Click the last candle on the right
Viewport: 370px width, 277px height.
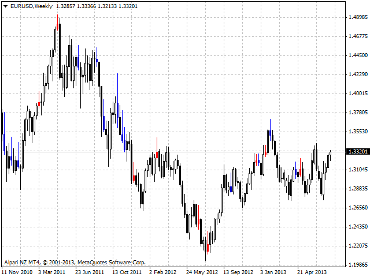point(330,152)
